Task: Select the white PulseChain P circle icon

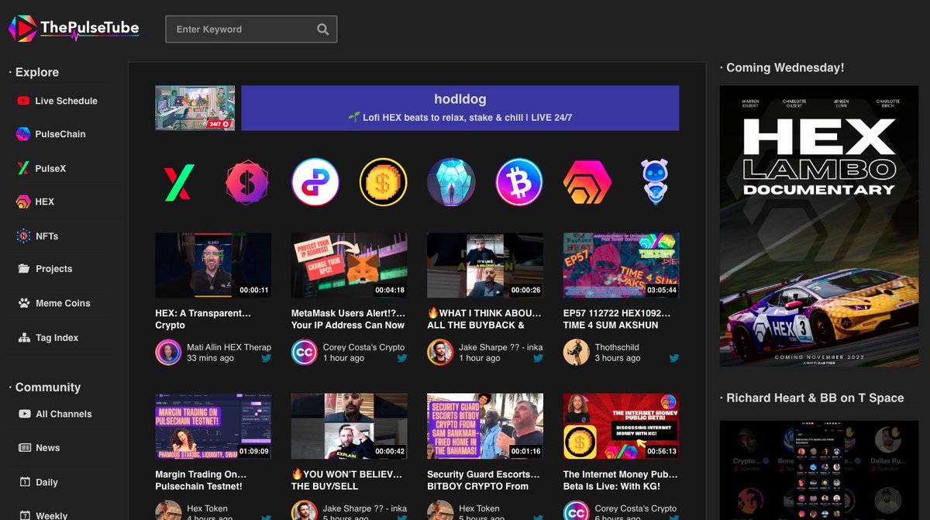Action: [x=315, y=182]
